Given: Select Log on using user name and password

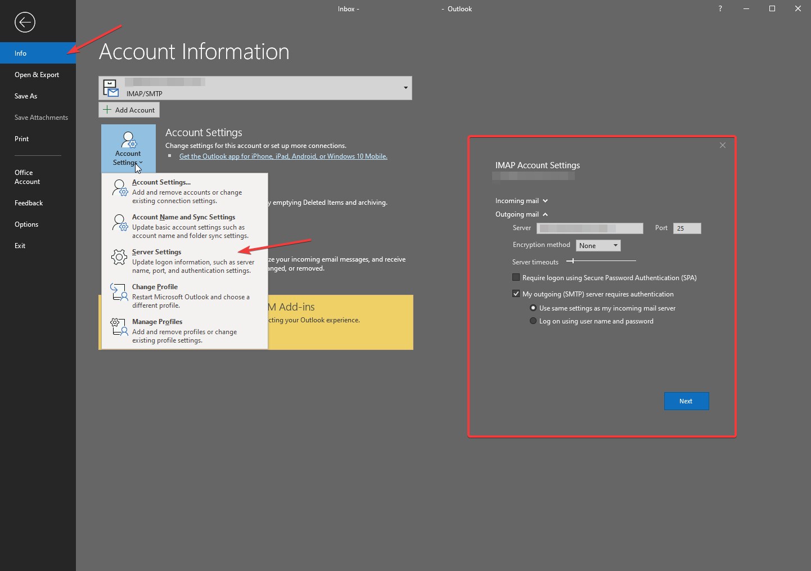Looking at the screenshot, I should (533, 321).
